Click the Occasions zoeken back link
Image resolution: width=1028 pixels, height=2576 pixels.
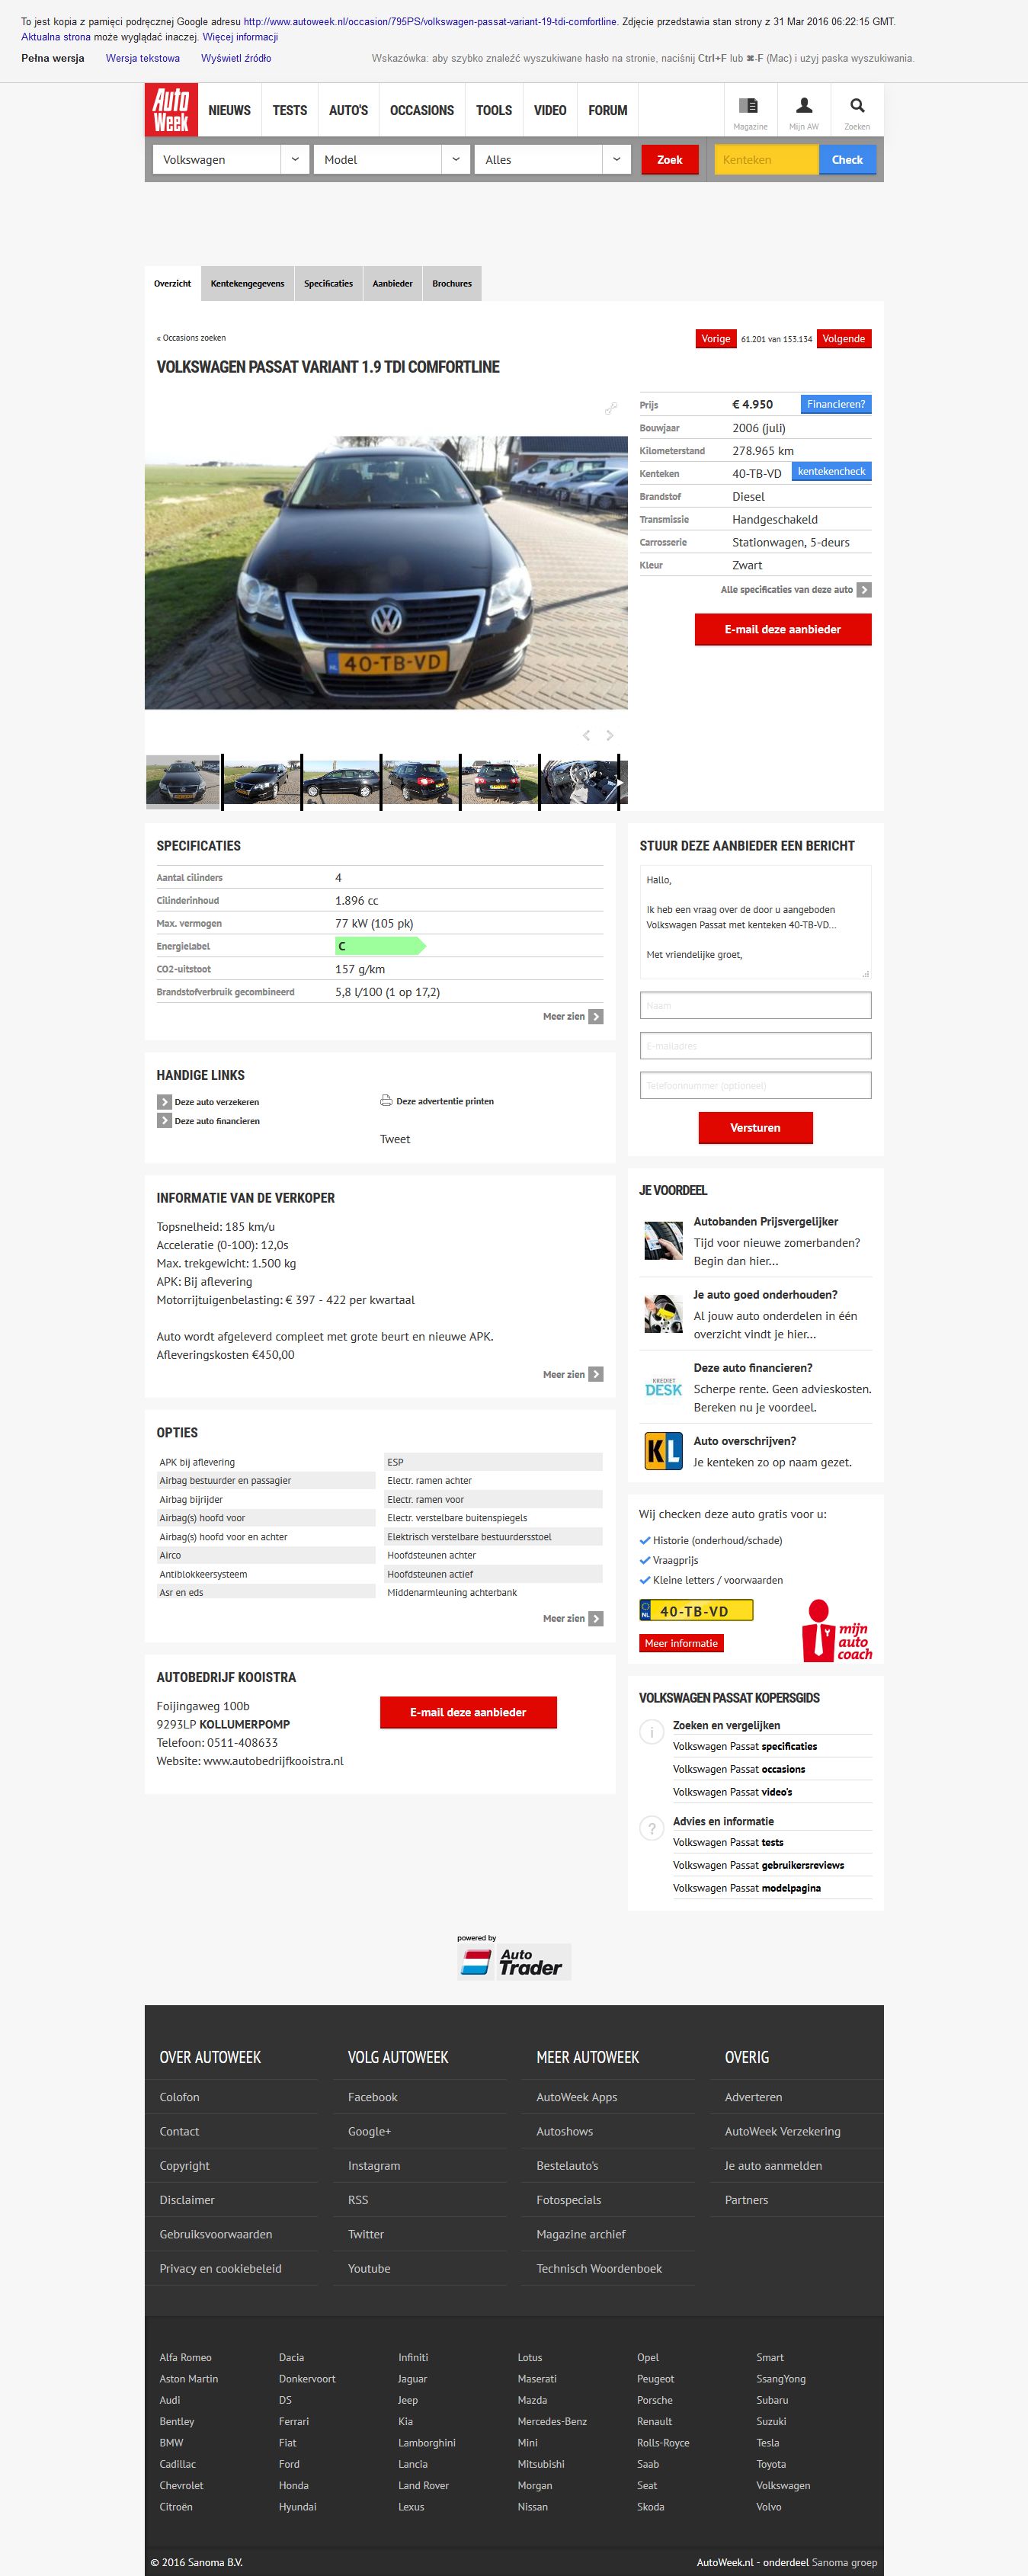[191, 338]
